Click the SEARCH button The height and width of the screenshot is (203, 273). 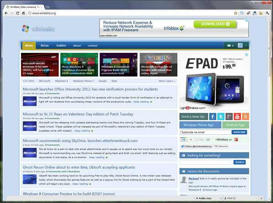(240, 162)
